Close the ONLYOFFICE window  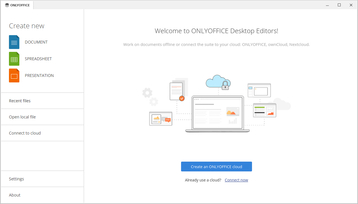tap(351, 5)
